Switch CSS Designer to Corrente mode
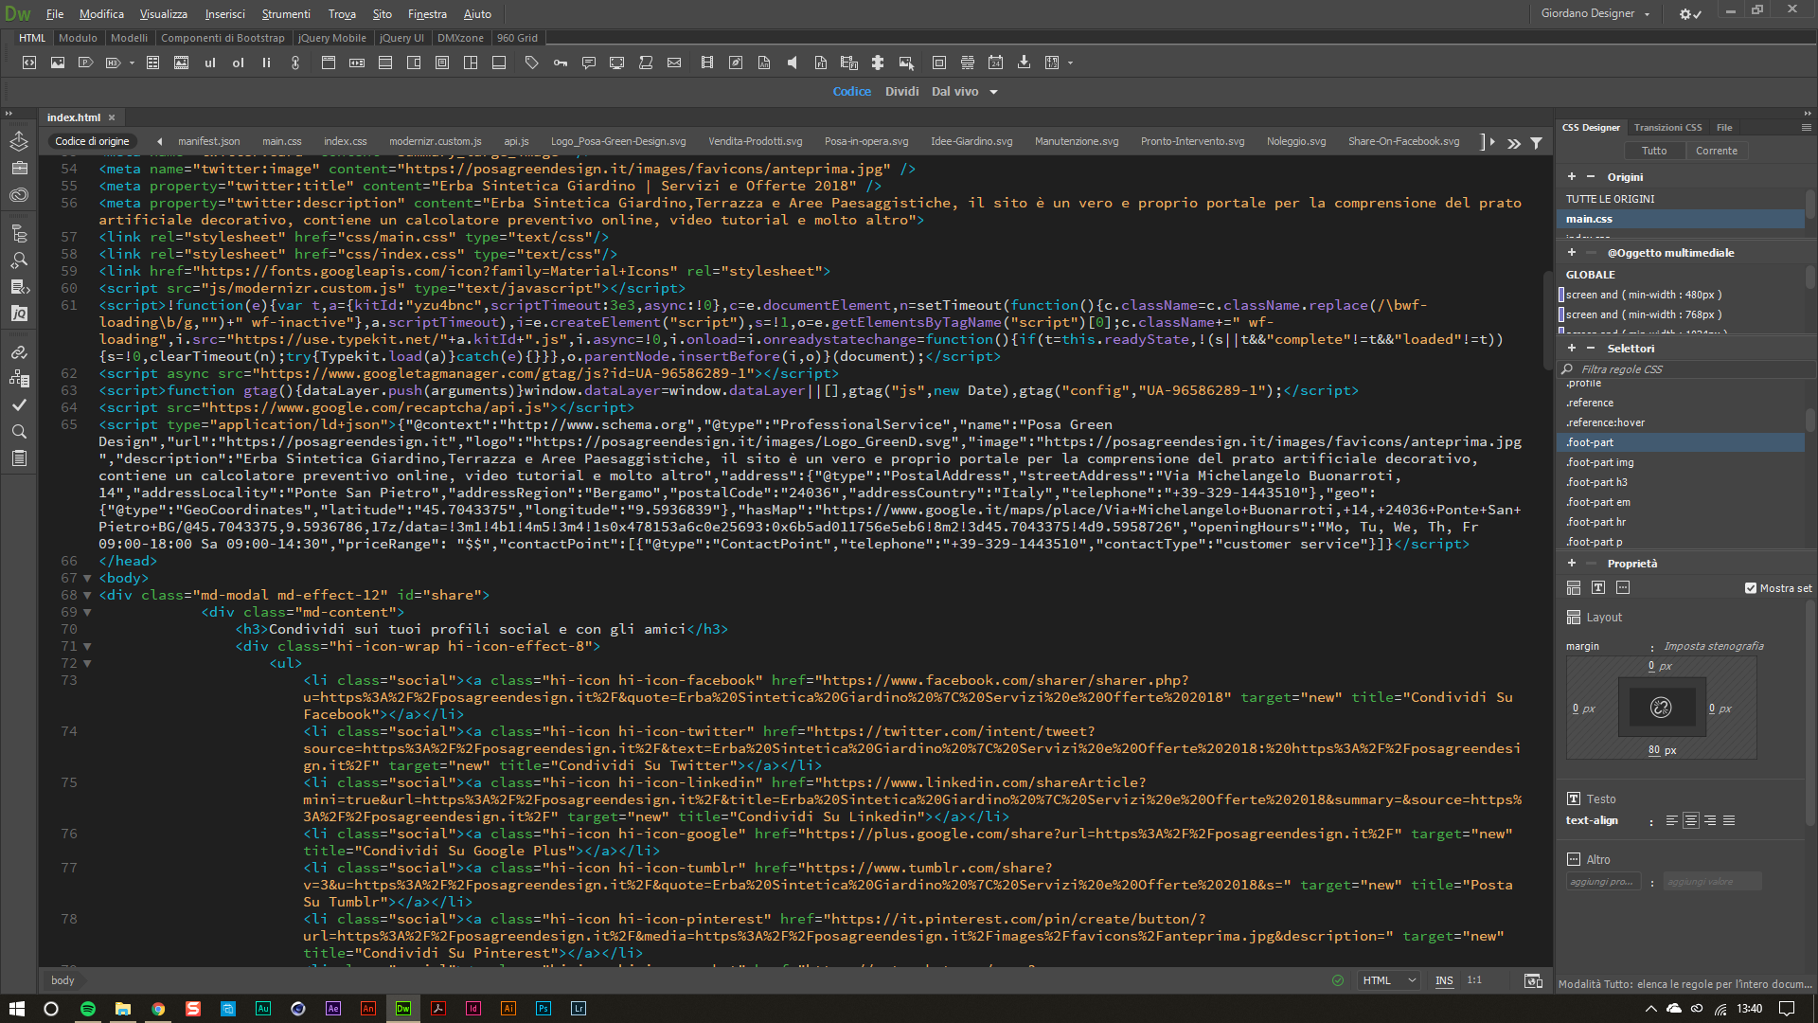Screen dimensions: 1818x1023 click(x=1717, y=151)
